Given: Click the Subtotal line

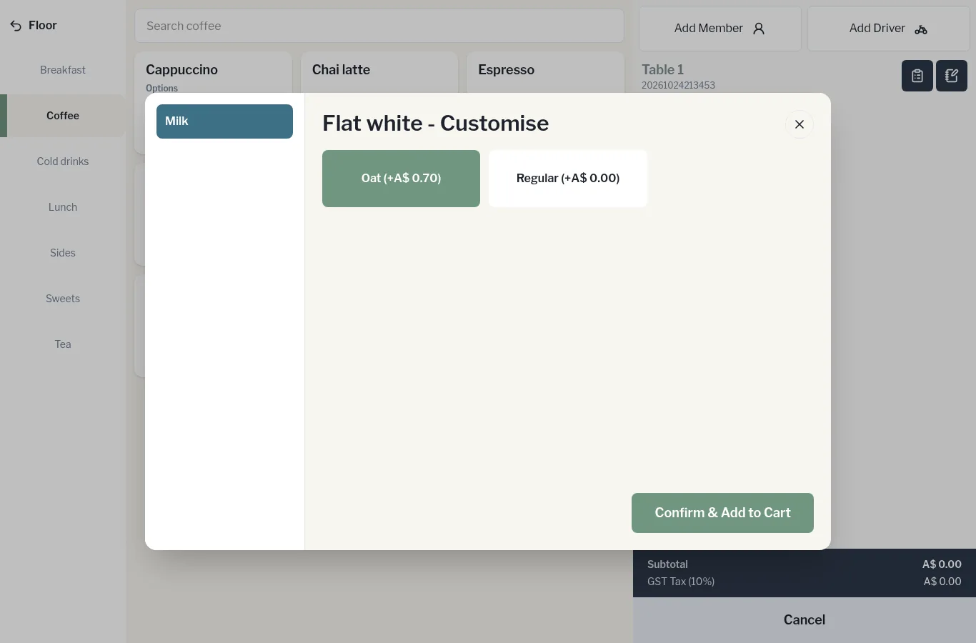Looking at the screenshot, I should pyautogui.click(x=805, y=564).
